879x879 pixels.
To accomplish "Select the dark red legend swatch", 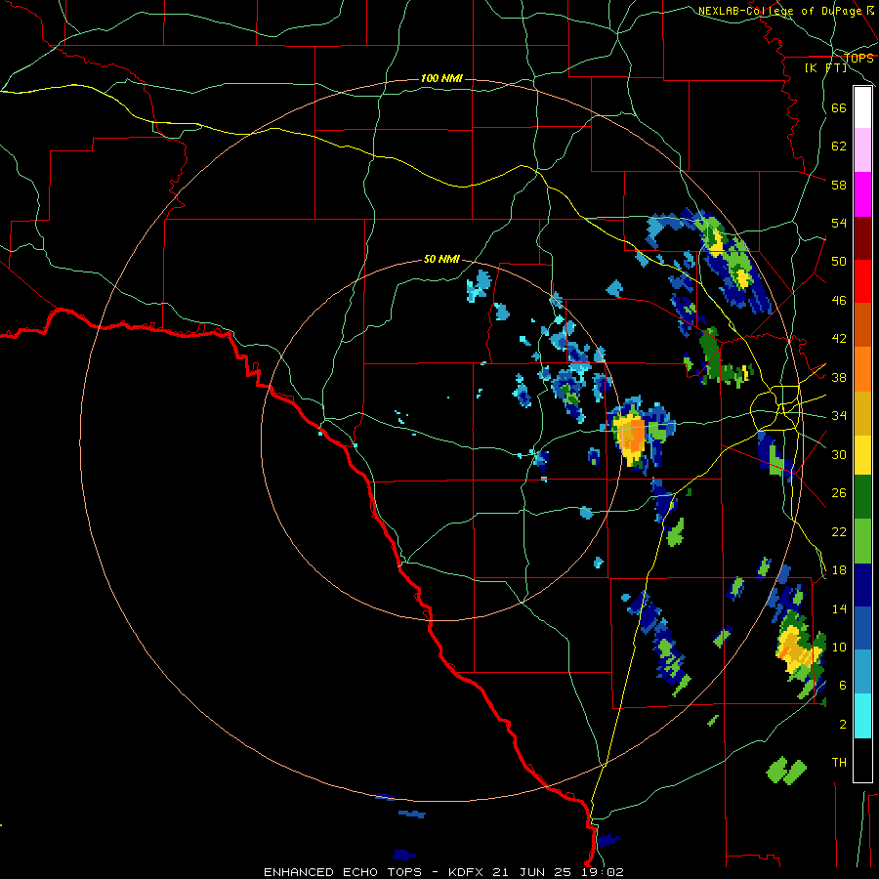I will point(862,237).
